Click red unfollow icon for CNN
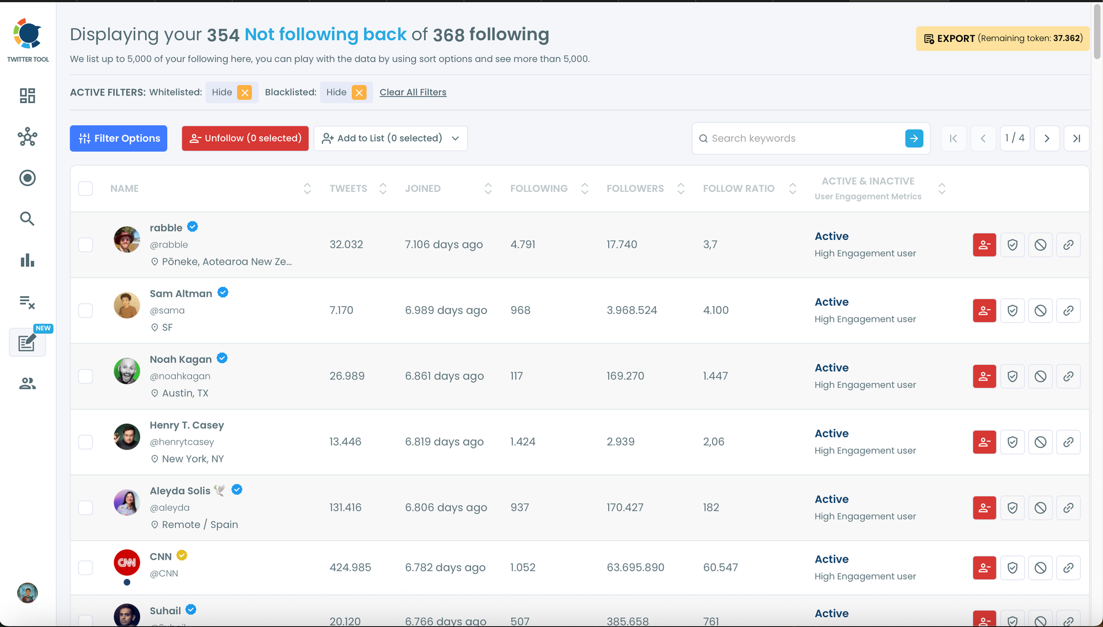 click(984, 567)
